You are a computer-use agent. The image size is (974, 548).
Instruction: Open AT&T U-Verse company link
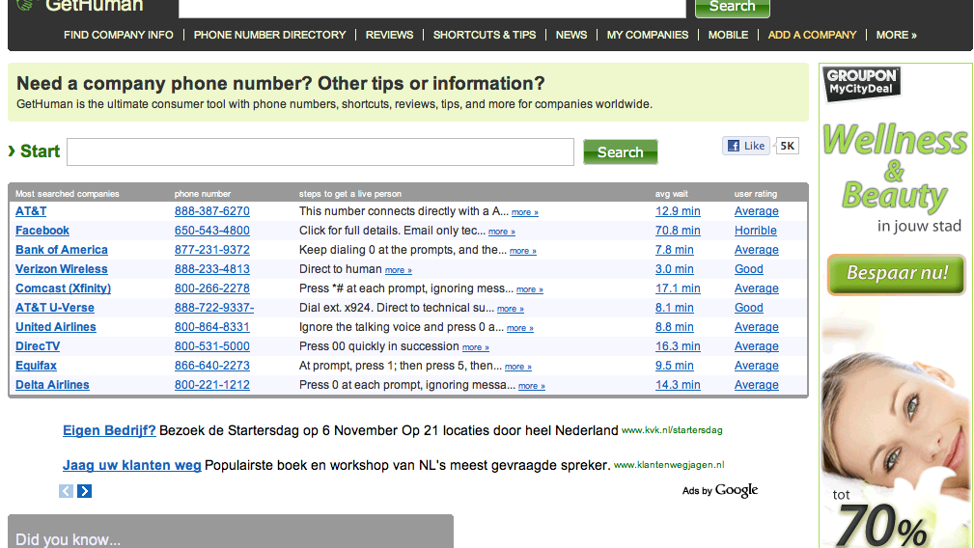pos(55,307)
